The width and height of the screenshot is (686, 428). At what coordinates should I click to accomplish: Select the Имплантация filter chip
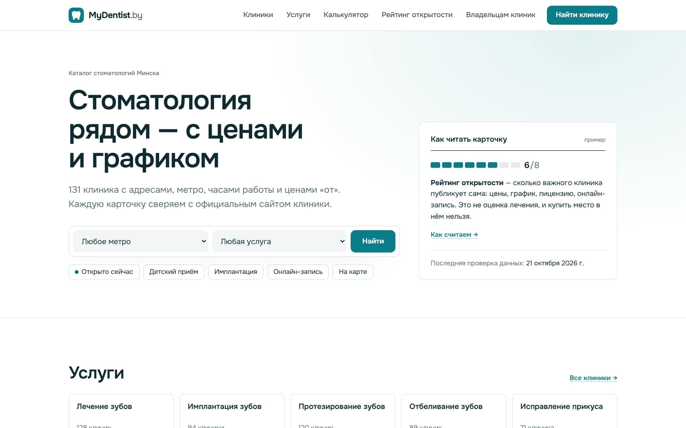[x=236, y=272]
